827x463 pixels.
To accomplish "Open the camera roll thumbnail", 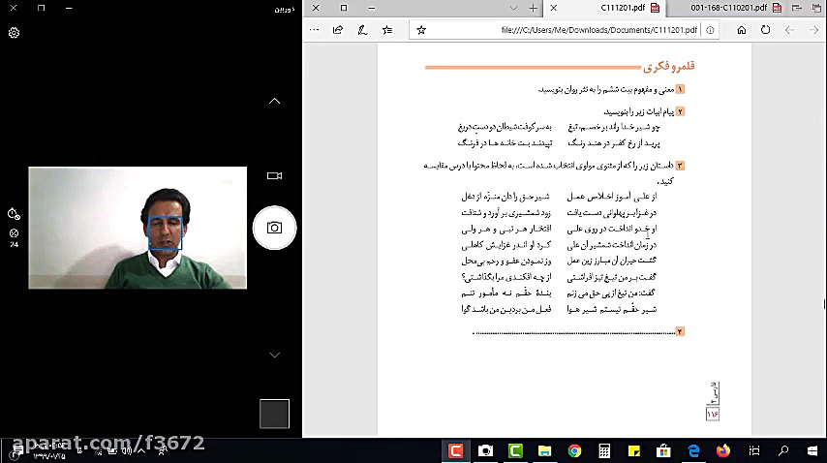I will pyautogui.click(x=274, y=414).
